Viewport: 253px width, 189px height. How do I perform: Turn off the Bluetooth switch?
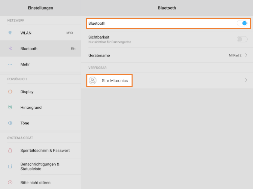pos(242,23)
